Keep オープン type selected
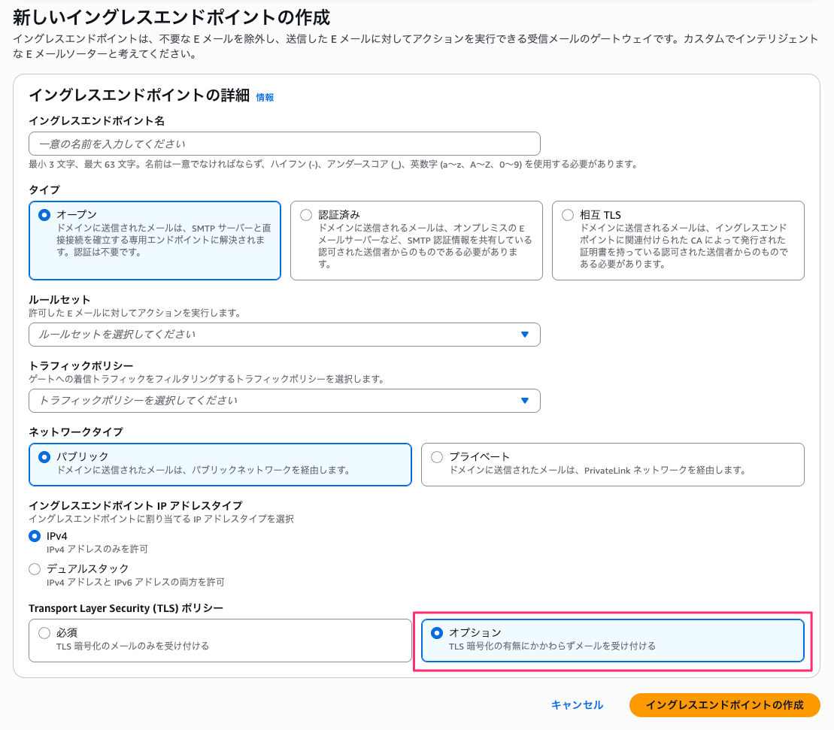The height and width of the screenshot is (730, 834). click(44, 214)
